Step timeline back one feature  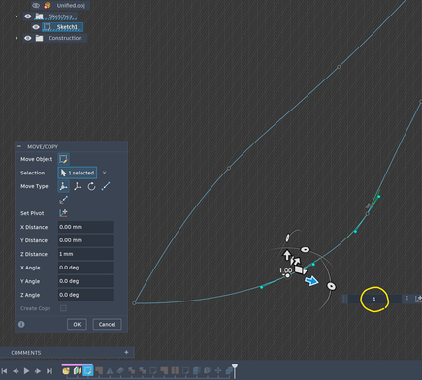[16, 371]
